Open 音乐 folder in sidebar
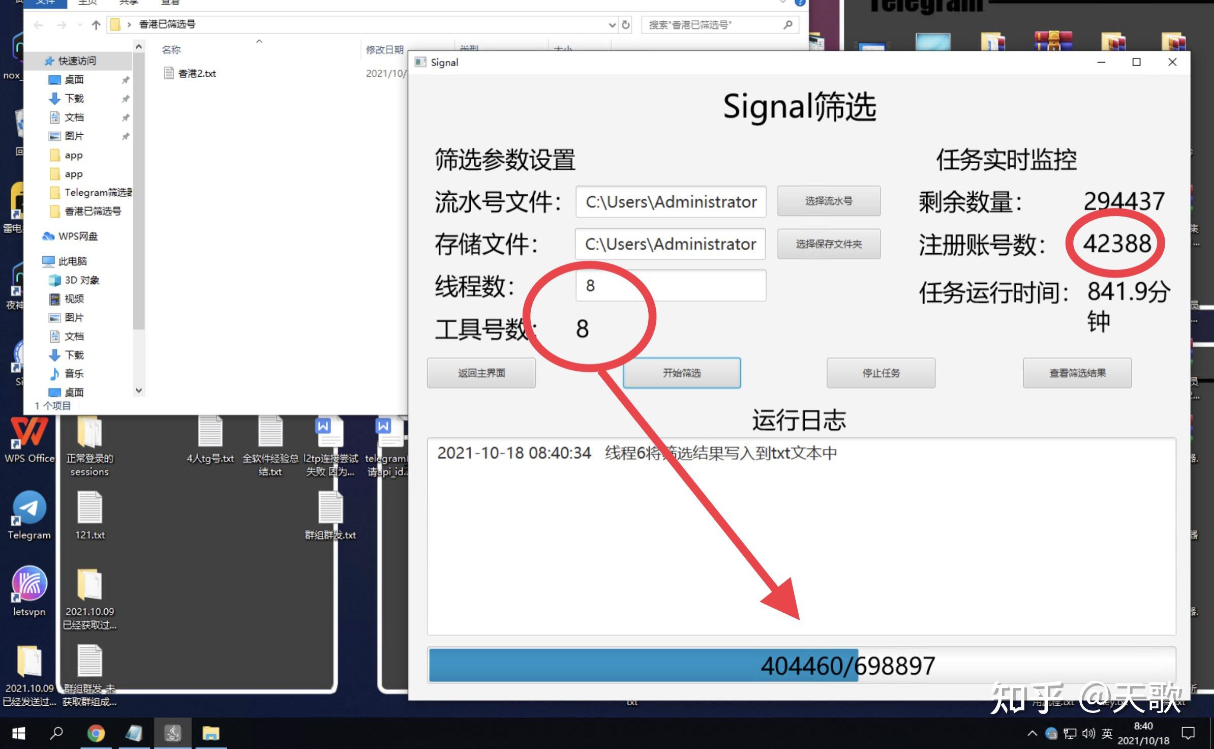 click(x=67, y=374)
